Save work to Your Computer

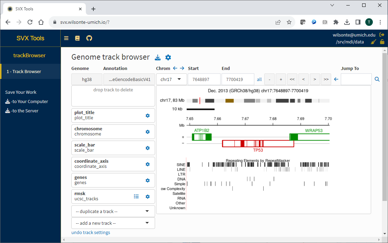27,101
